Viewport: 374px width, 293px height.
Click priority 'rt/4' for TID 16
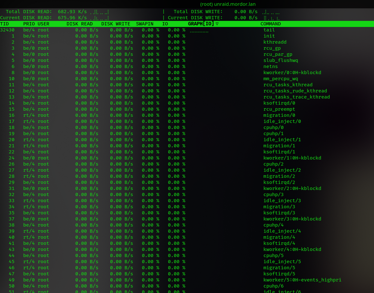click(29, 115)
